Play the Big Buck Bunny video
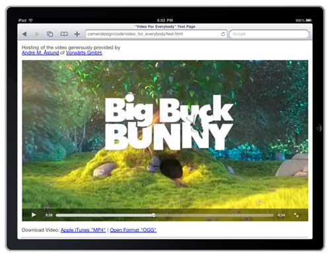330x256 pixels. click(x=34, y=215)
